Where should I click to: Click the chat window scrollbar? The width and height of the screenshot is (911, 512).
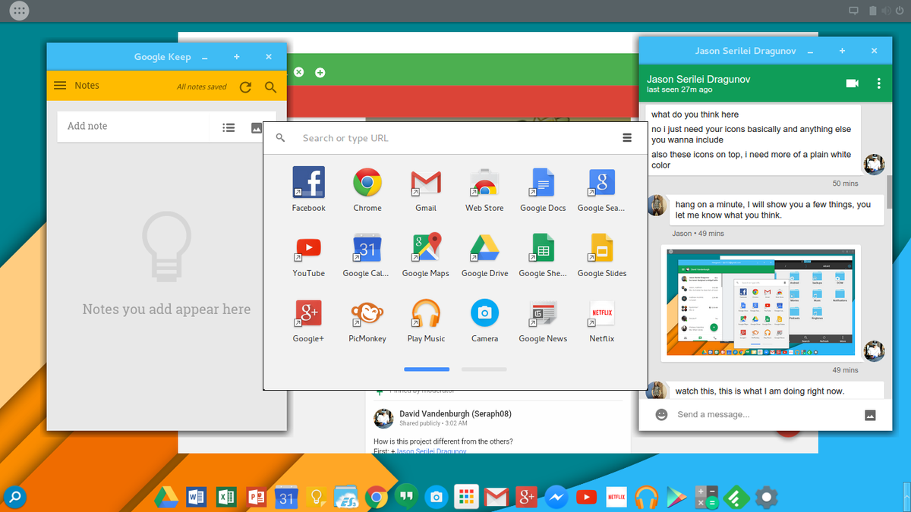point(889,193)
